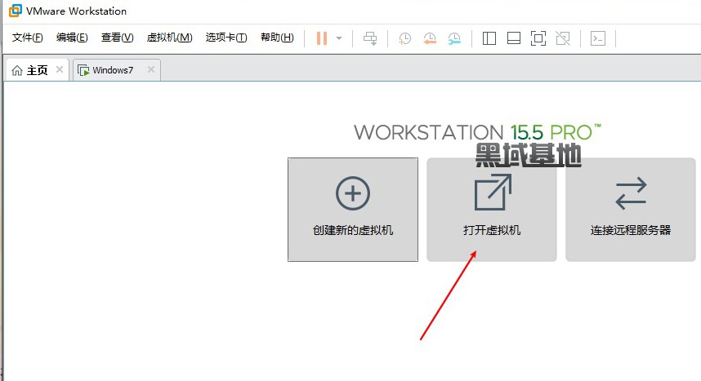Take a snapshot of the virtual machine

click(405, 38)
